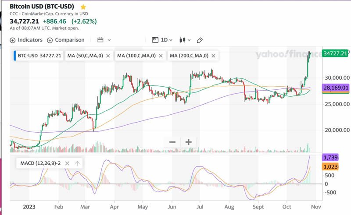Click the gold favorite star beside Bitcoin title
The height and width of the screenshot is (215, 351).
pyautogui.click(x=83, y=7)
